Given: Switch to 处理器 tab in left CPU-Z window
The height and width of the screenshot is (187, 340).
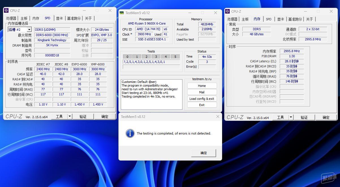Looking at the screenshot, I should 11,18.
